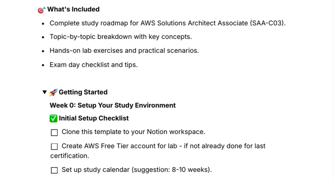
Task: Tick the Create AWS Free Tier account checkbox
Action: [x=54, y=147]
